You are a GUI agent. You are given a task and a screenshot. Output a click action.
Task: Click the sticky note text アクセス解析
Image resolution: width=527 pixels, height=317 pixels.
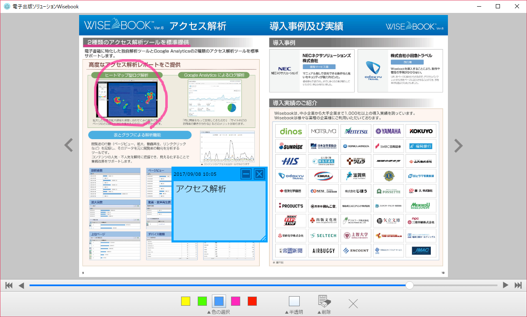[x=201, y=189]
